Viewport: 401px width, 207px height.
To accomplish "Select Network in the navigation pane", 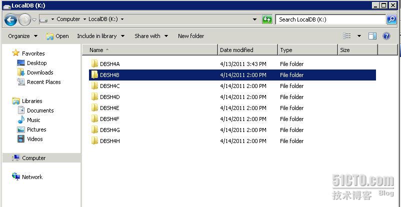I will click(32, 177).
